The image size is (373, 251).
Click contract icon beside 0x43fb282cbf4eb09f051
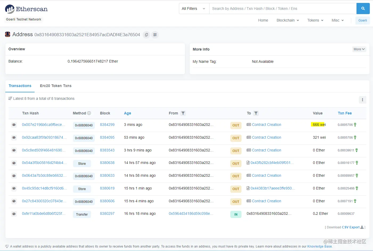click(x=248, y=163)
